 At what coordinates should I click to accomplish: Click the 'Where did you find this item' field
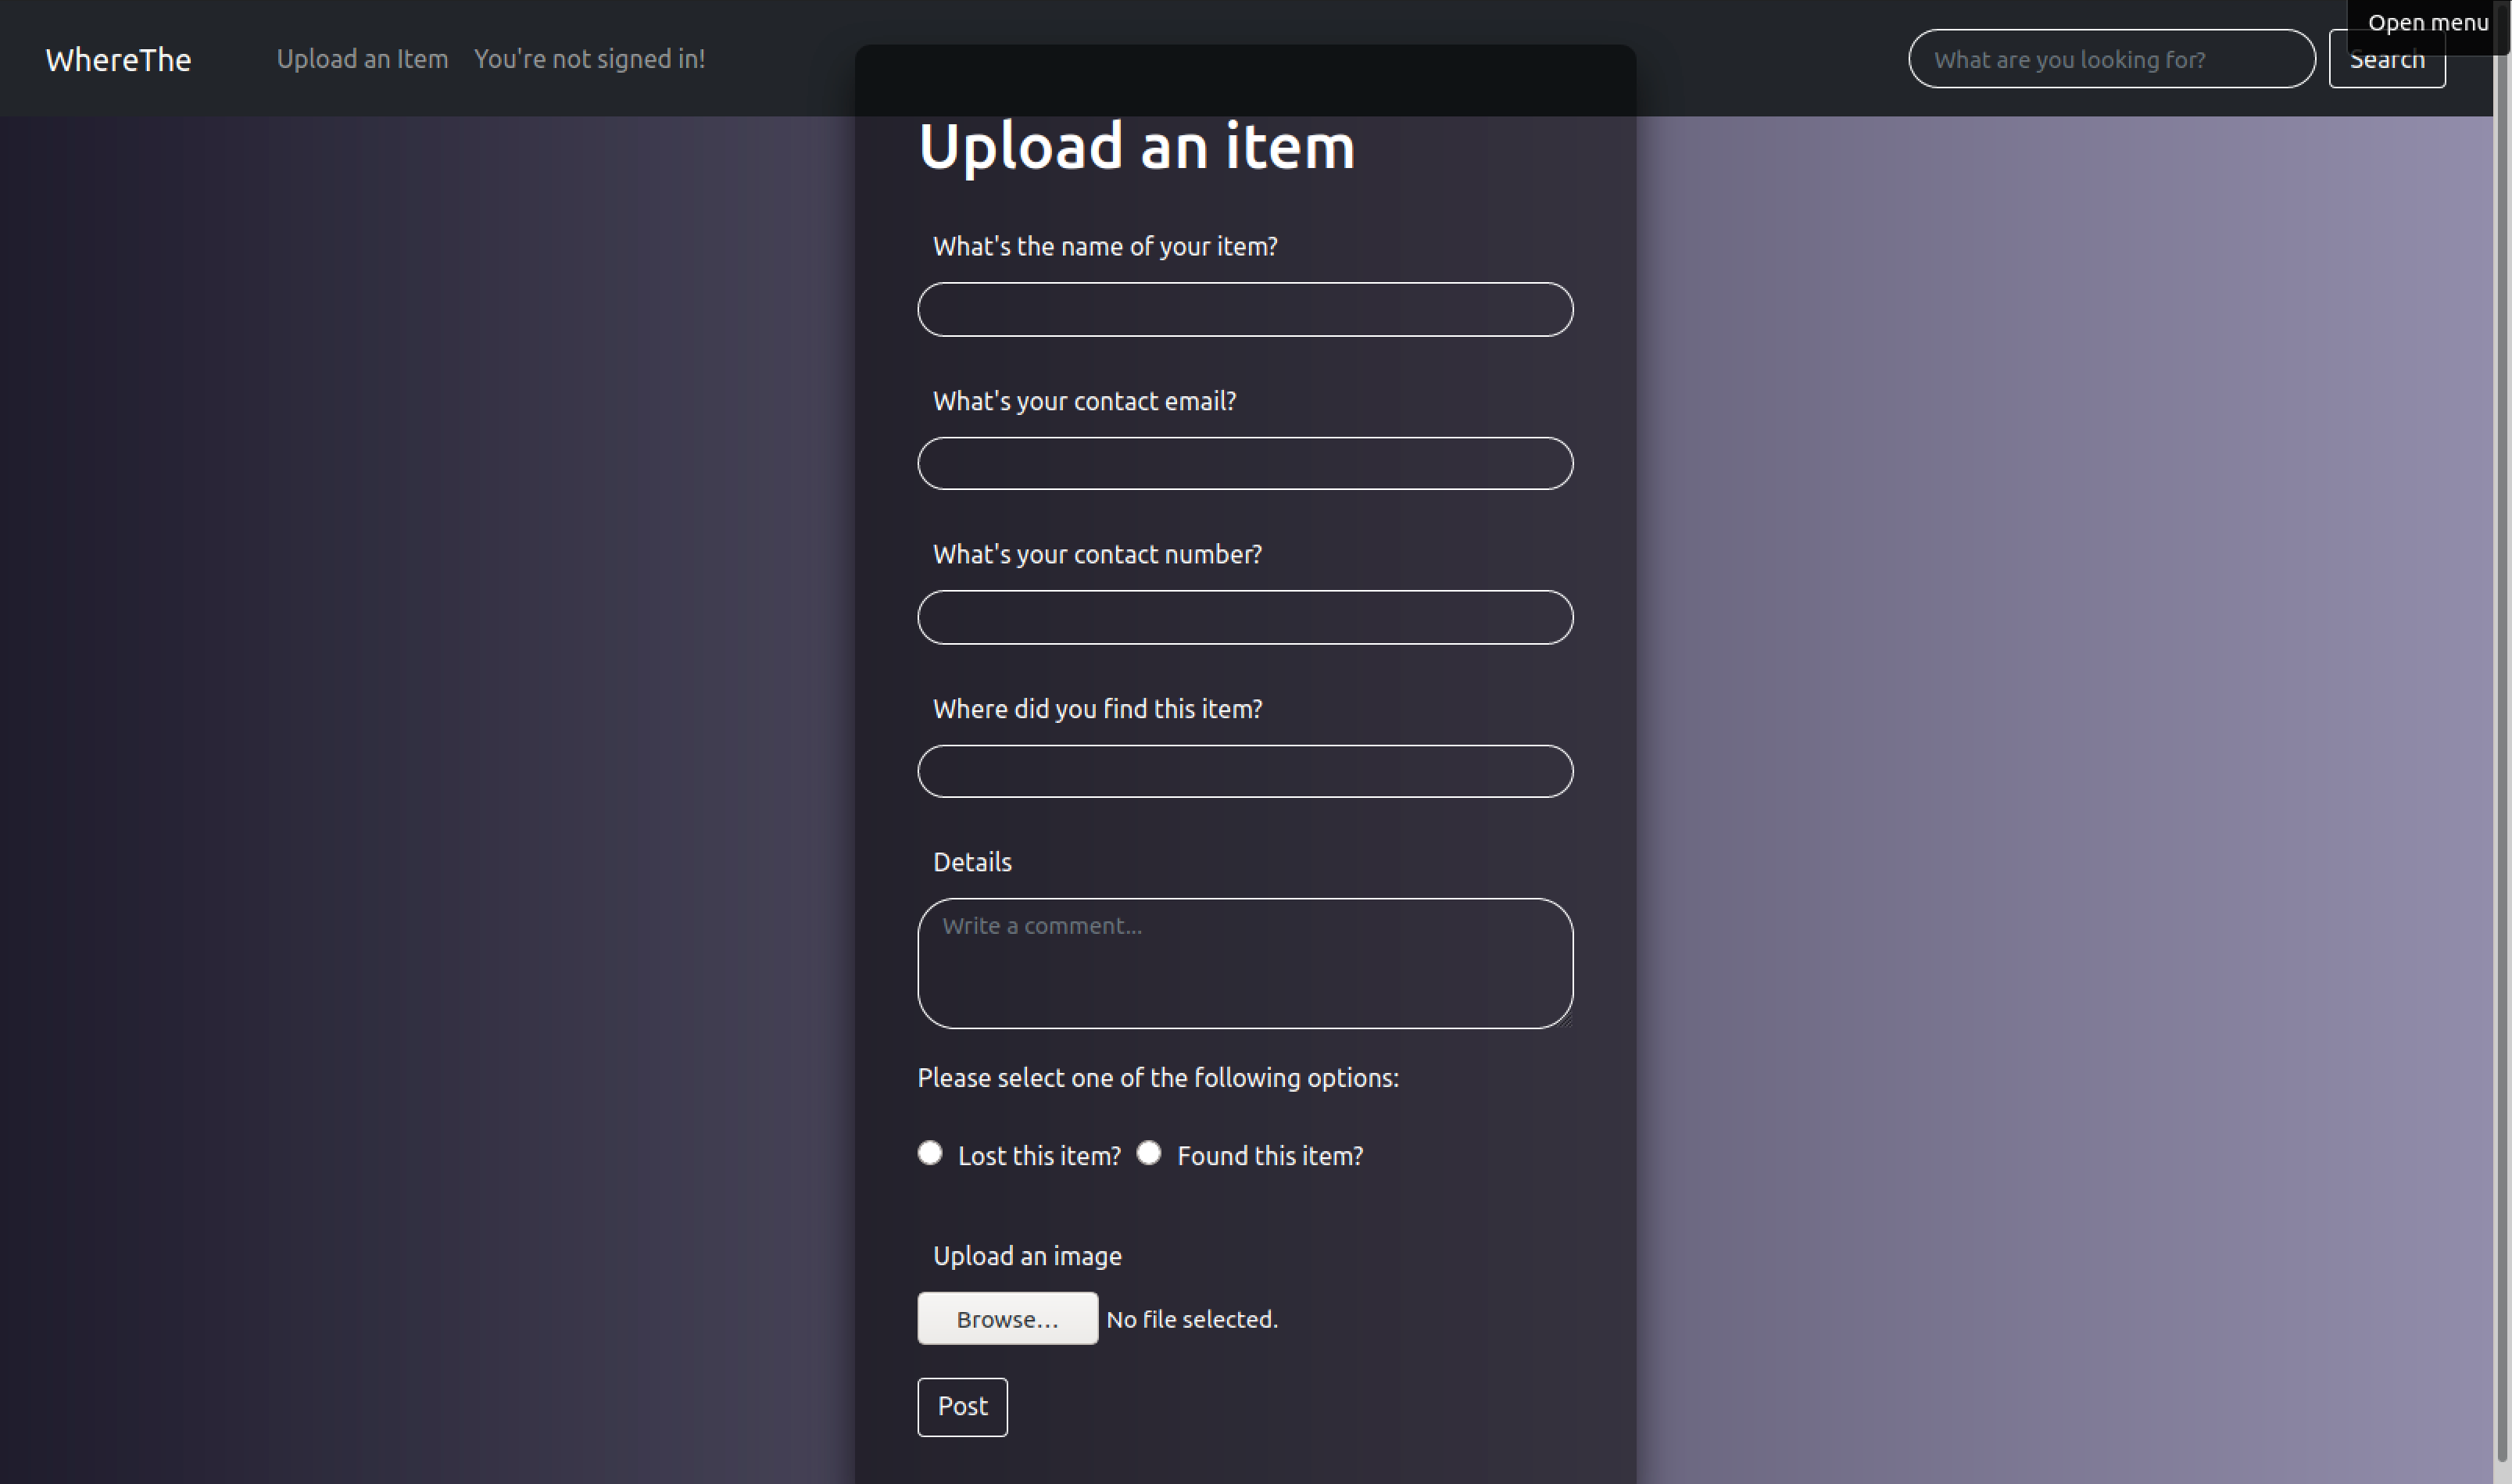click(x=1244, y=772)
